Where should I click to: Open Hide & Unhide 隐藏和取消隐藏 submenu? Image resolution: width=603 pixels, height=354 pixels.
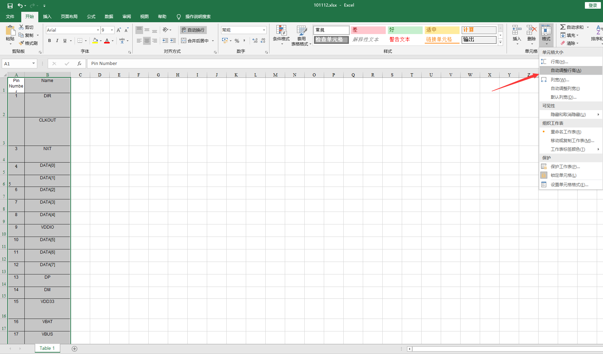click(571, 115)
